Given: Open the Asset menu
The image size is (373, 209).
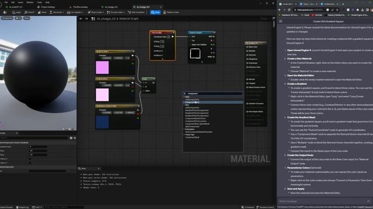Looking at the screenshot, I should point(21,2).
